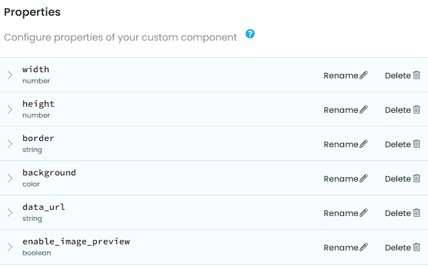The image size is (428, 267).
Task: Click trash icon for enable_image_preview property
Action: [x=416, y=247]
